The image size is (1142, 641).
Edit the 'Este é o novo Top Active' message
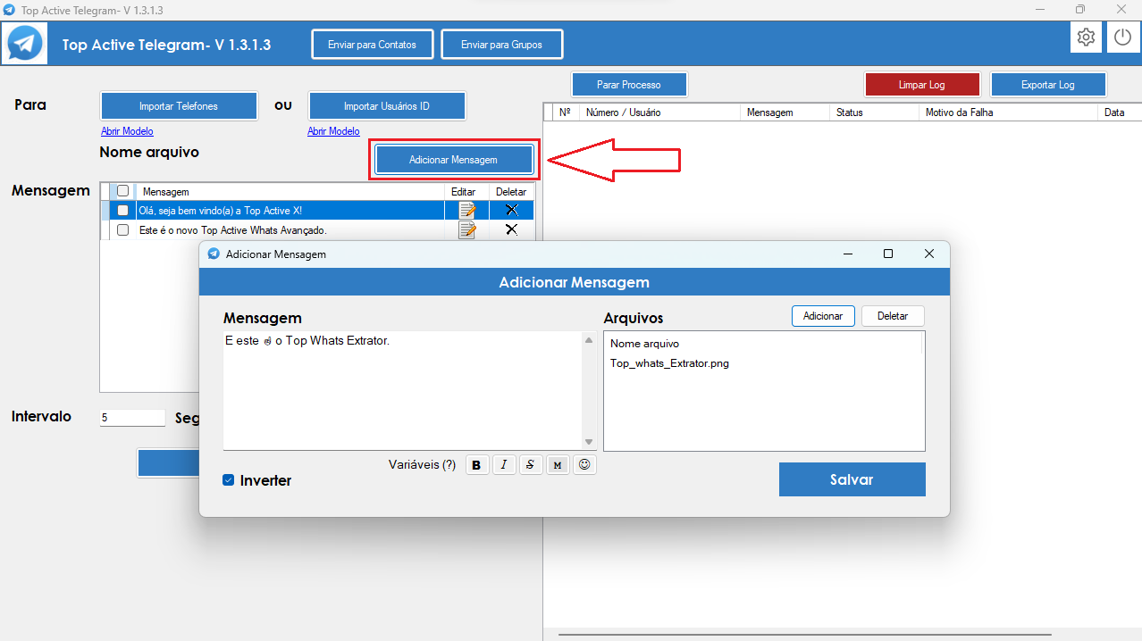pos(466,230)
